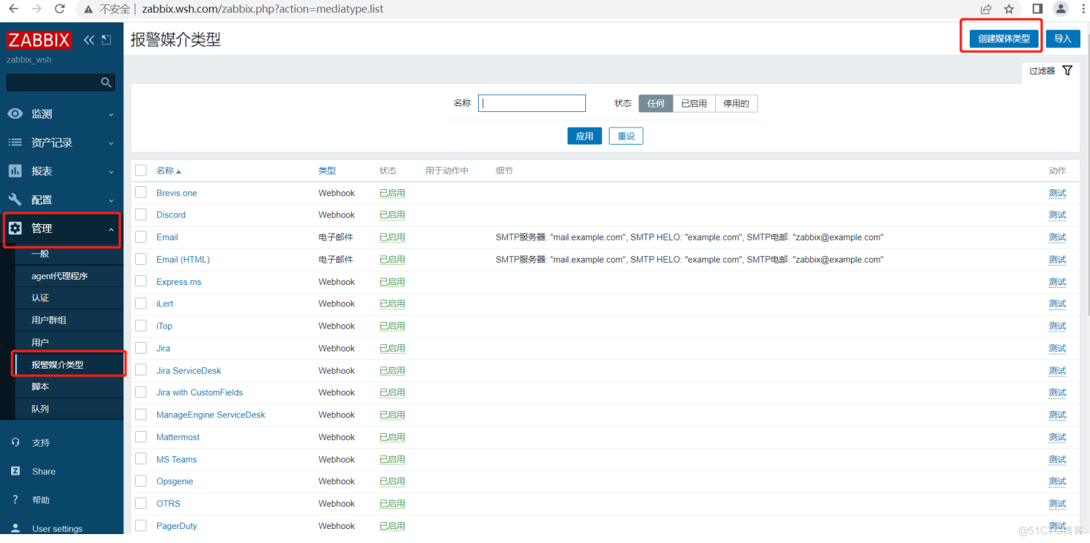1090x543 pixels.
Task: Bookmark page with star icon
Action: [1009, 10]
